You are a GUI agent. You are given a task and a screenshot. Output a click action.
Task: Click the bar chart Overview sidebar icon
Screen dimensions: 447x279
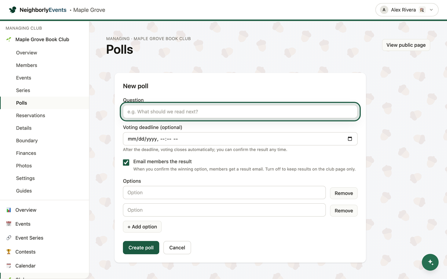tap(9, 210)
